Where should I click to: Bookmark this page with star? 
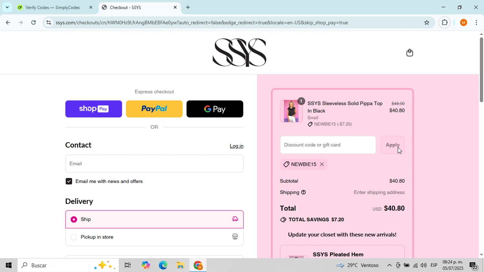[427, 23]
